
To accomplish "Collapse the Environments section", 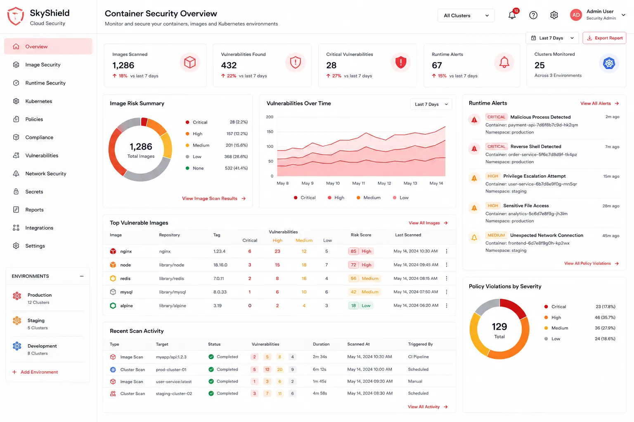I will click(82, 276).
